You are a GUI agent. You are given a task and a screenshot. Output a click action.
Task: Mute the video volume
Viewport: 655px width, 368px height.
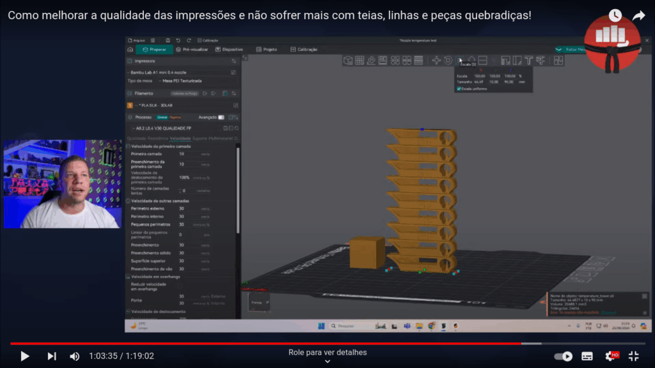(x=75, y=356)
